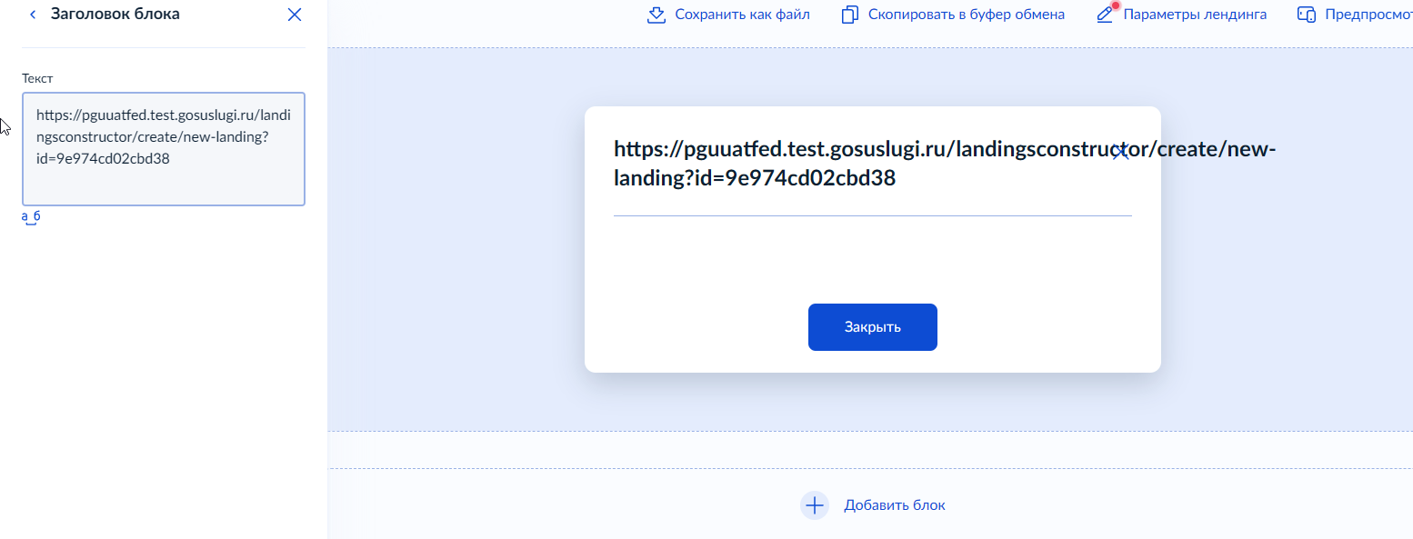Go back using the chevron beside Заголовок блока
The width and height of the screenshot is (1413, 539).
[x=34, y=15]
